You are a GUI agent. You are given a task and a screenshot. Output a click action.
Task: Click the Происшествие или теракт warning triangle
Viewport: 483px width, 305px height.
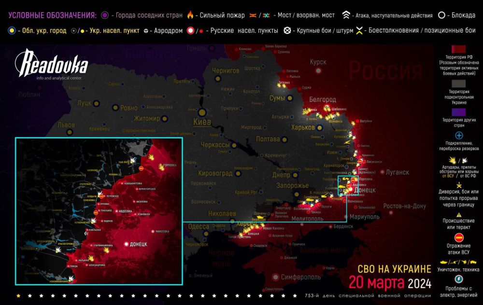[459, 215]
